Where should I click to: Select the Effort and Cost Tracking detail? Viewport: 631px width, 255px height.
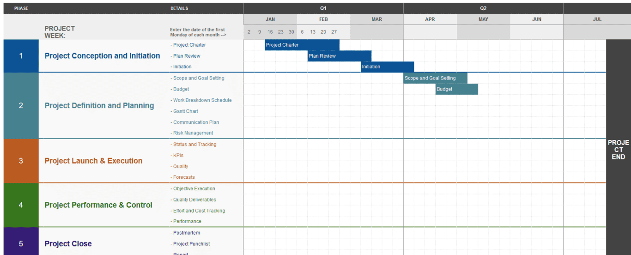[x=198, y=211]
